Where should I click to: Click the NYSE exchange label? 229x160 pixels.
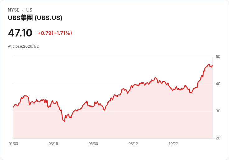[x=14, y=10]
